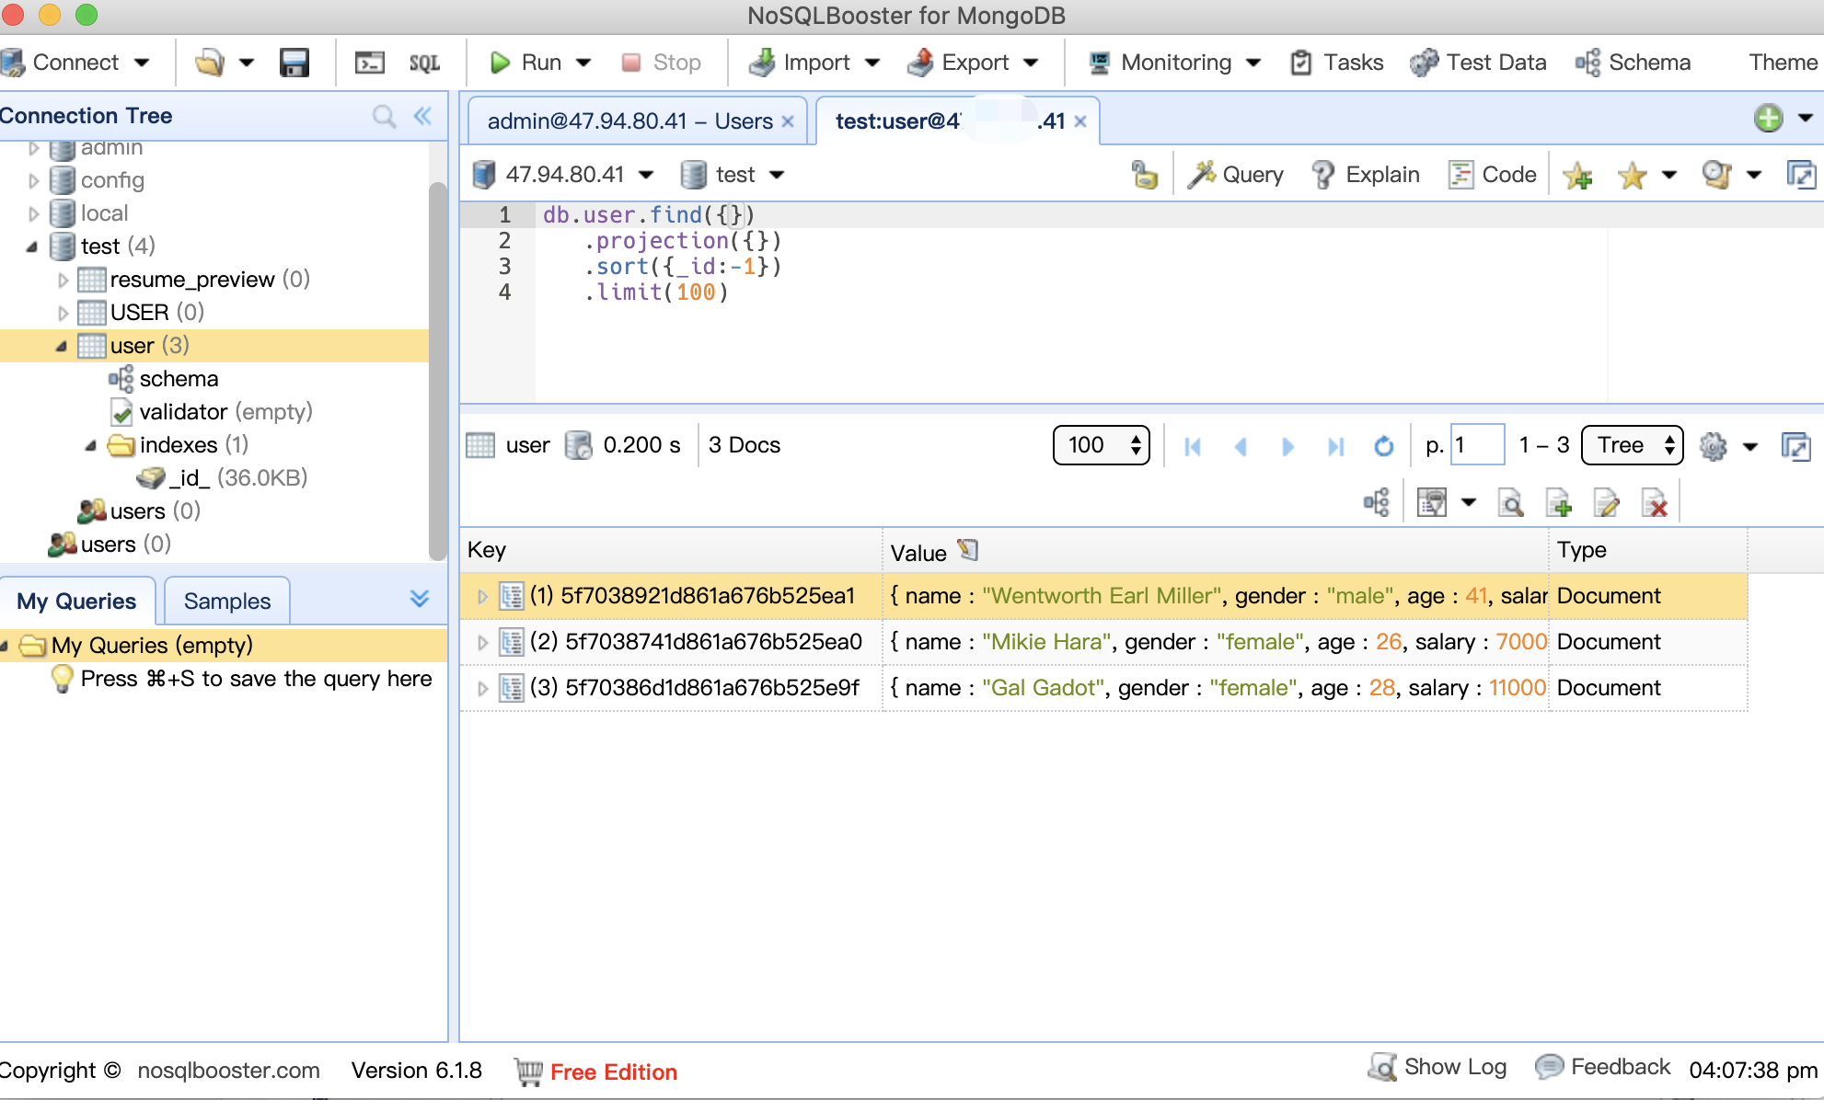
Task: Expand the USER (0) collection
Action: (63, 313)
